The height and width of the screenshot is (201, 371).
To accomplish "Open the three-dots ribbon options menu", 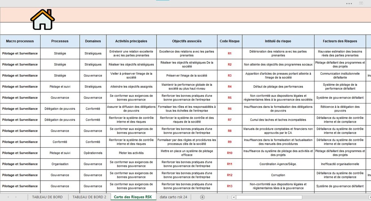I will 349,4.
